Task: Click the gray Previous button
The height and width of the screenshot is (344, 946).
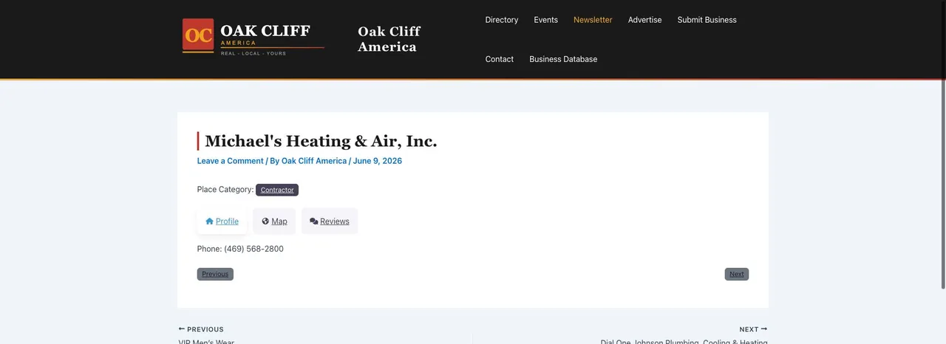Action: tap(215, 274)
